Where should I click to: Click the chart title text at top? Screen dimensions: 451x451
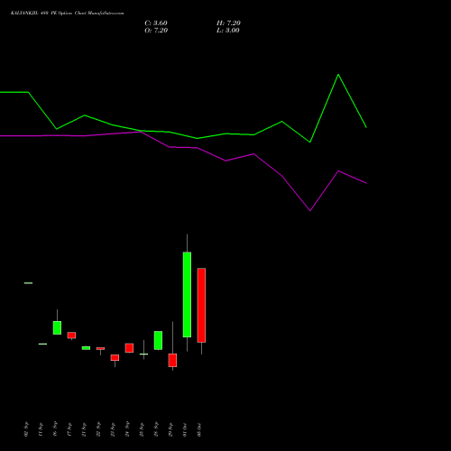click(x=67, y=14)
